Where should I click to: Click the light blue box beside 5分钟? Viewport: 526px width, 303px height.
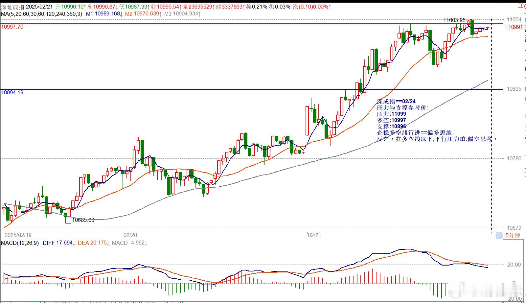pos(499,235)
